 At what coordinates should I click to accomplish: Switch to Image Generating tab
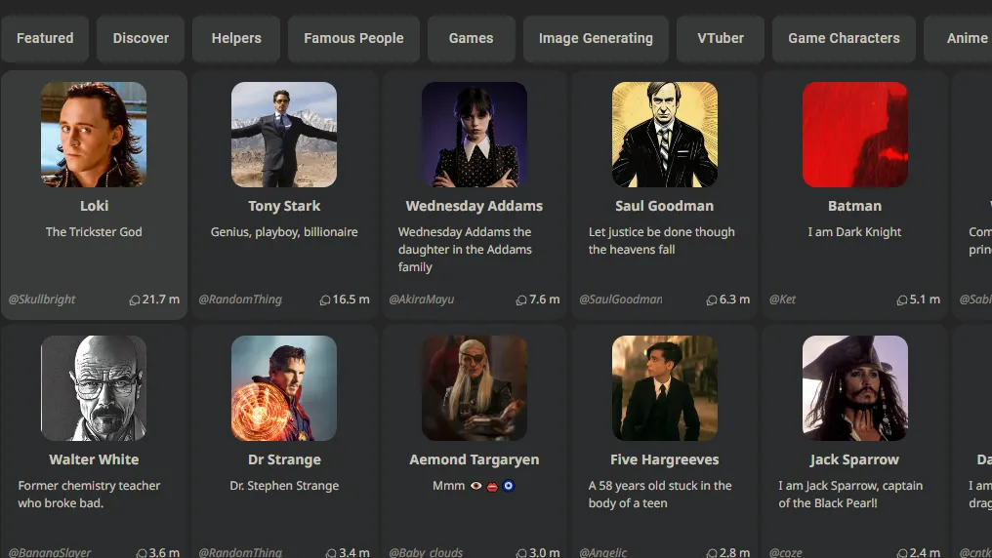click(596, 38)
